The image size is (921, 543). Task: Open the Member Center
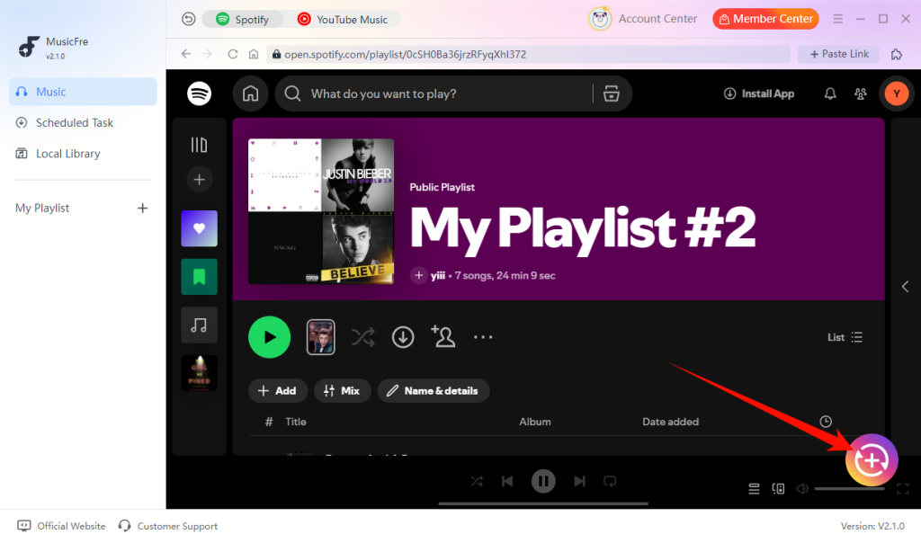[765, 19]
